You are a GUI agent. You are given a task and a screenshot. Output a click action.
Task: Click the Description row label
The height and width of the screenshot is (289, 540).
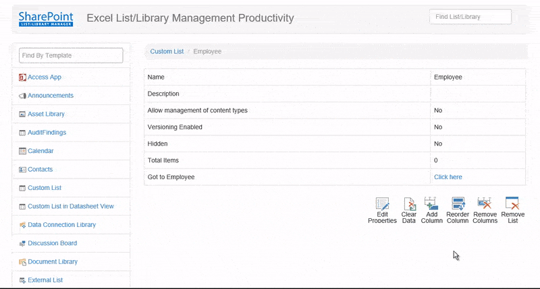(x=163, y=94)
